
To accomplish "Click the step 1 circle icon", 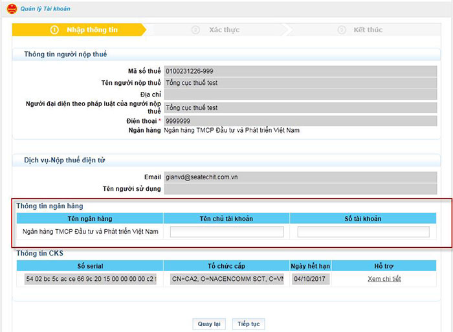I will pyautogui.click(x=54, y=30).
